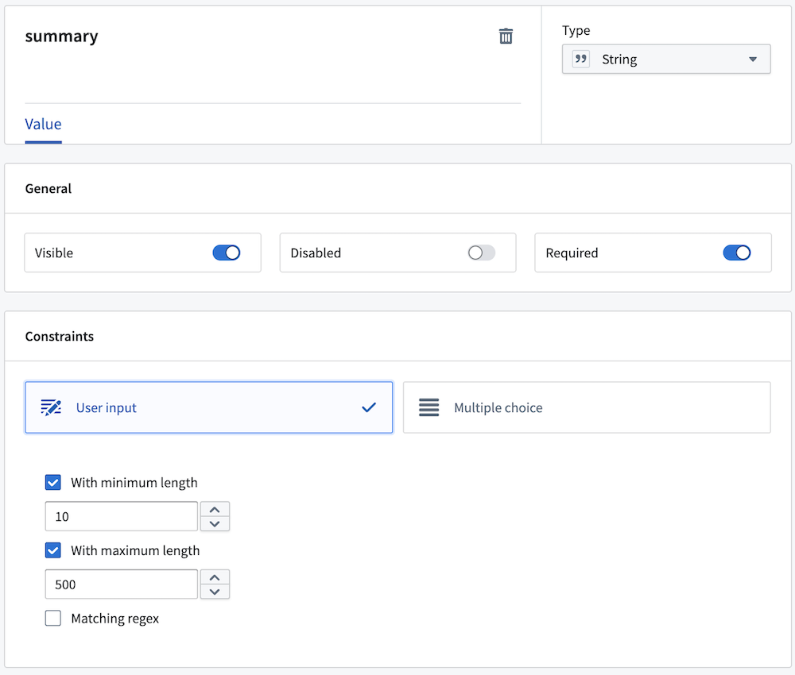Viewport: 795px width, 675px height.
Task: Enable the Matching regex checkbox
Action: click(x=53, y=619)
